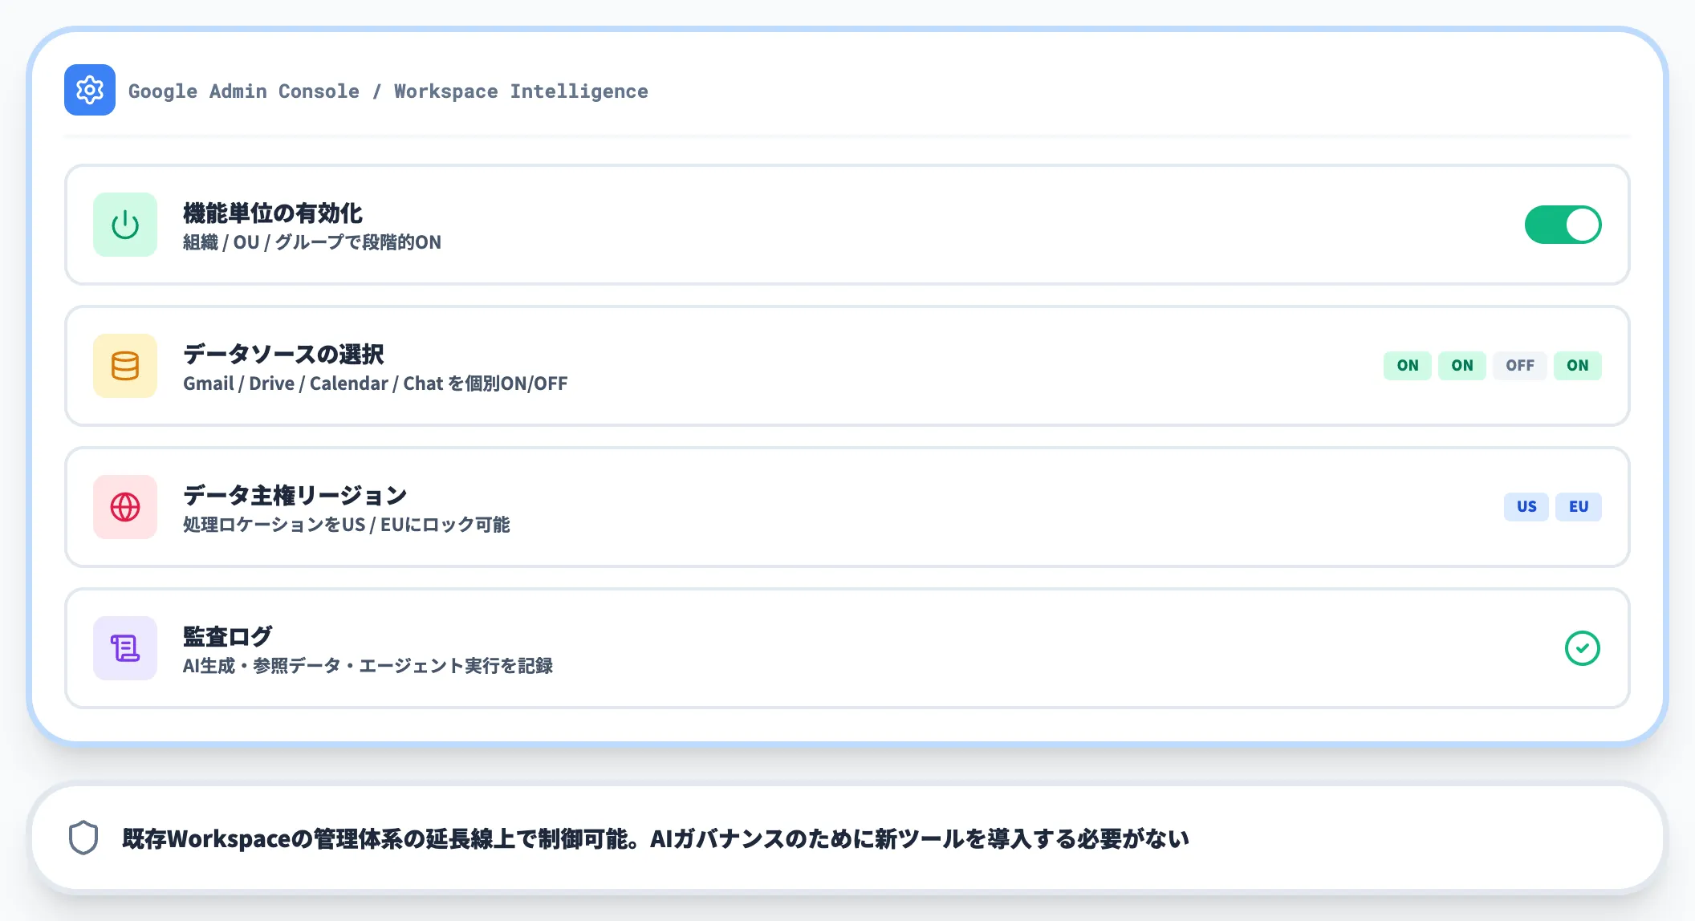Viewport: 1695px width, 921px height.
Task: Toggle the Chat ON badge
Action: [x=1577, y=365]
